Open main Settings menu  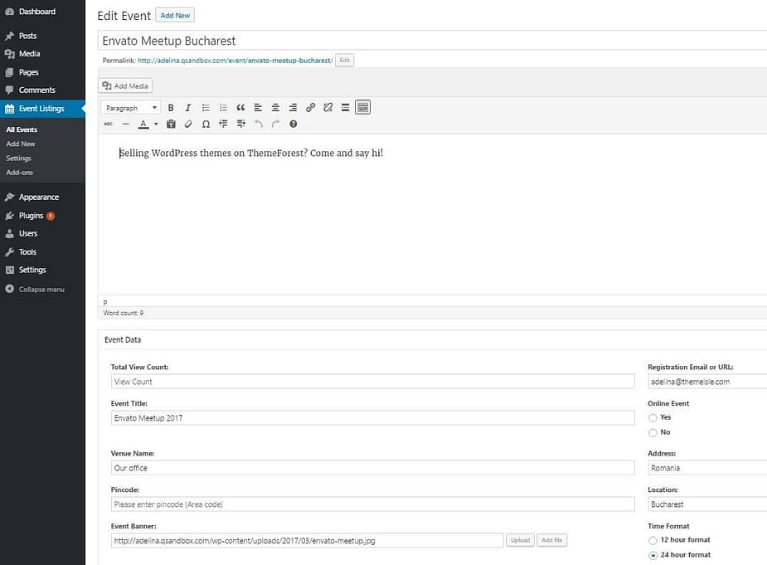coord(42,270)
